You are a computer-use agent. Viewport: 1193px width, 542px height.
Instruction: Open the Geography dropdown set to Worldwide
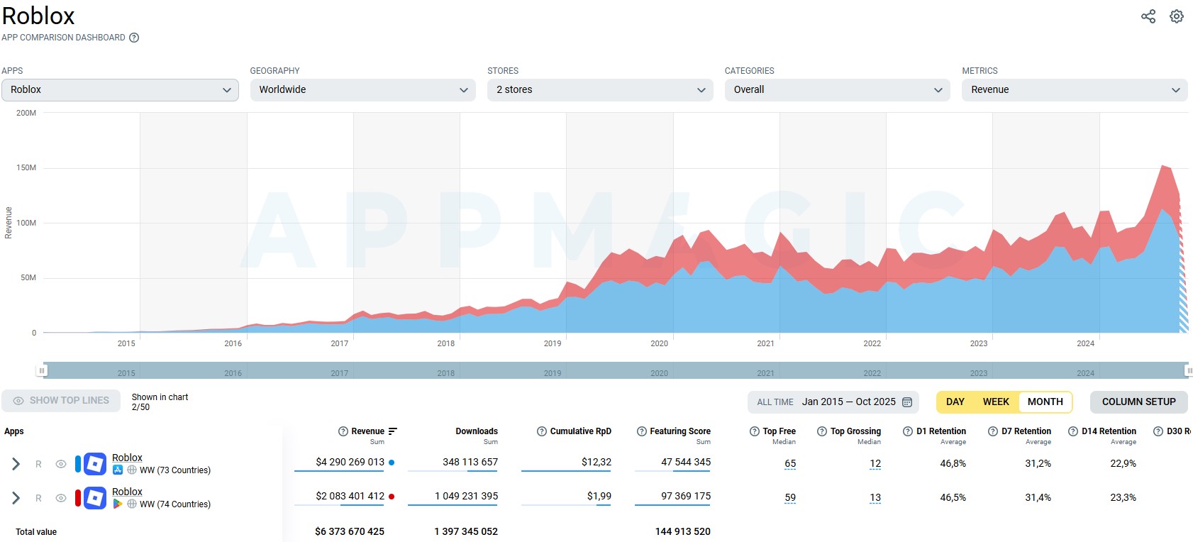(362, 90)
